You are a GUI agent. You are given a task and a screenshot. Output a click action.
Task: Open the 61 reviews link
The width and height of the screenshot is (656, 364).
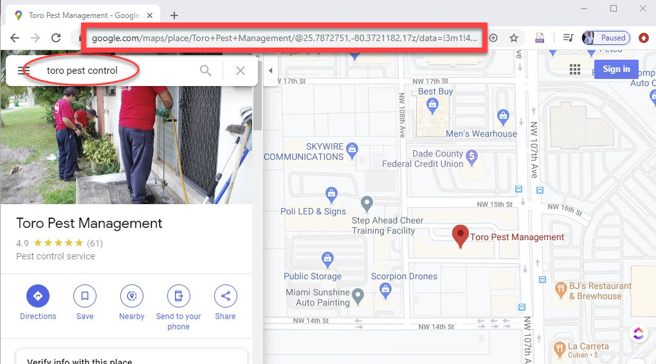click(x=95, y=243)
